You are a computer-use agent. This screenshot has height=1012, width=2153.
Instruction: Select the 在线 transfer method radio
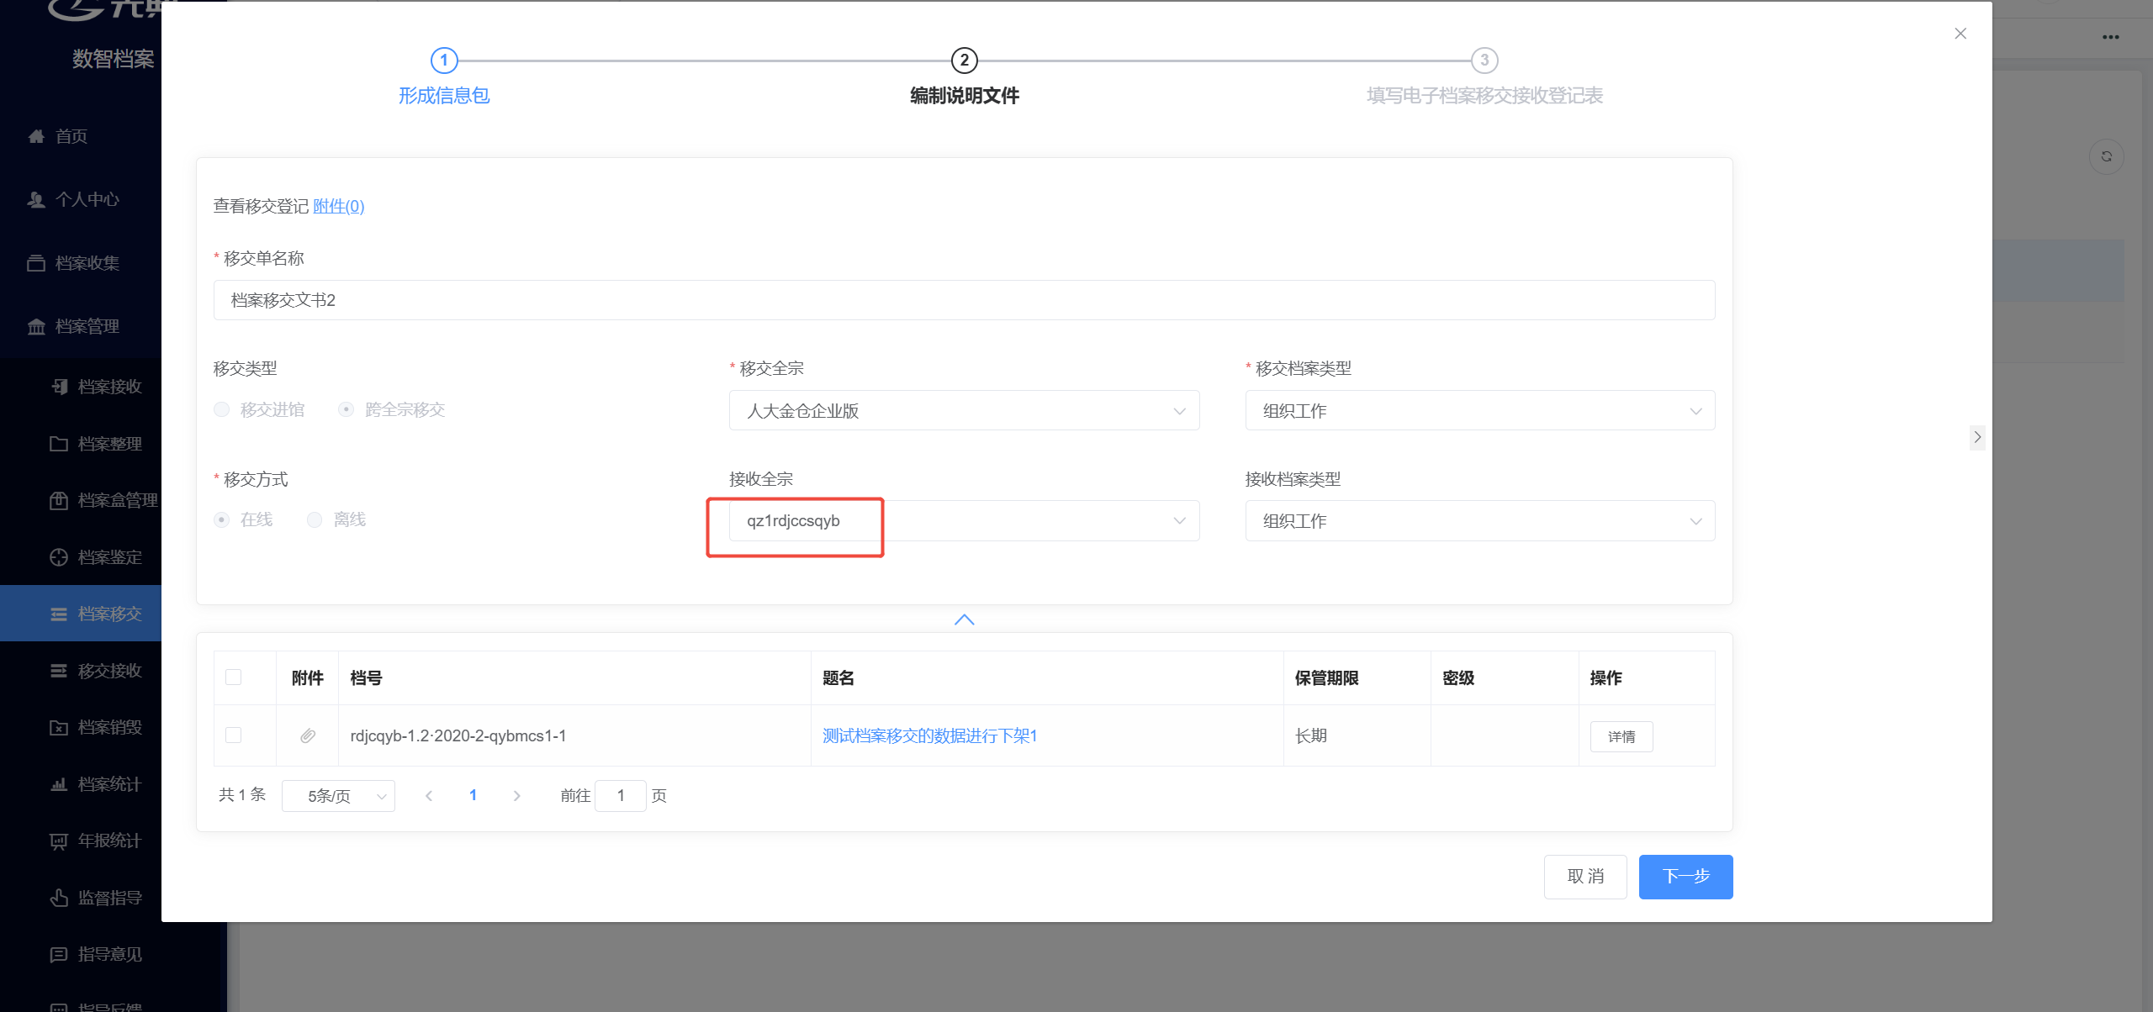click(222, 519)
